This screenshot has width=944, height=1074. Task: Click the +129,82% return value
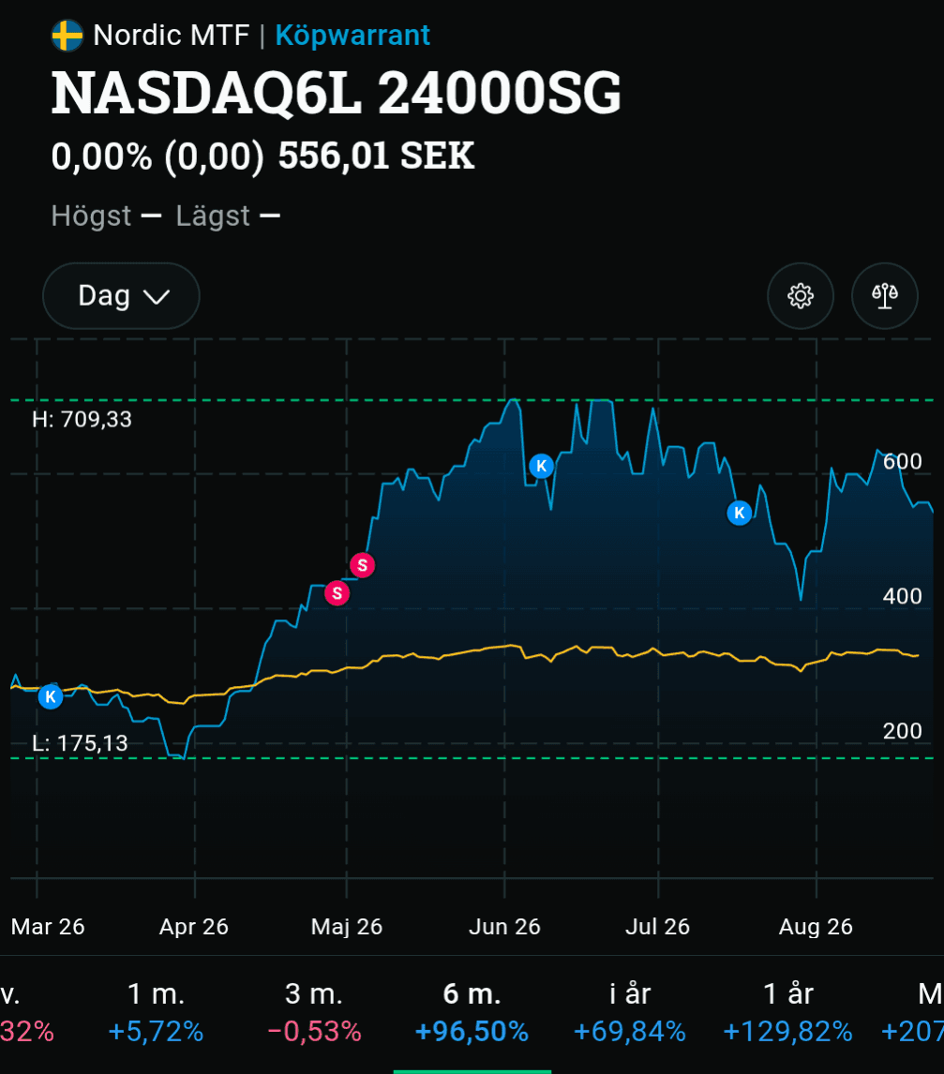[787, 1032]
